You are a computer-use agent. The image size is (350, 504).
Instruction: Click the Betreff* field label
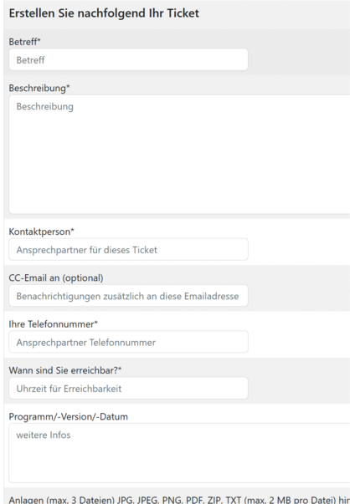[25, 42]
